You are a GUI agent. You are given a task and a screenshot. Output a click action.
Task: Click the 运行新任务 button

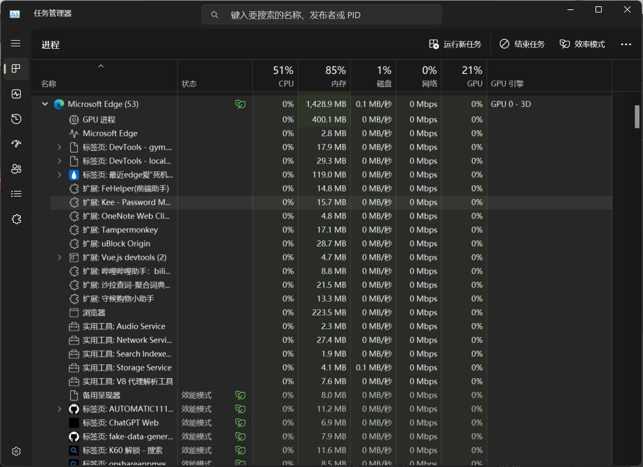coord(455,44)
